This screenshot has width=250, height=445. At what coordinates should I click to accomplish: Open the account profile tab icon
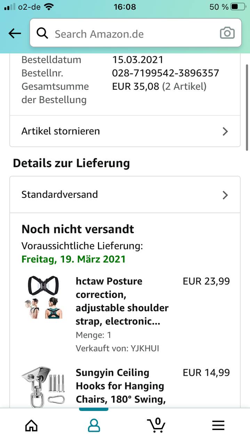[94, 425]
